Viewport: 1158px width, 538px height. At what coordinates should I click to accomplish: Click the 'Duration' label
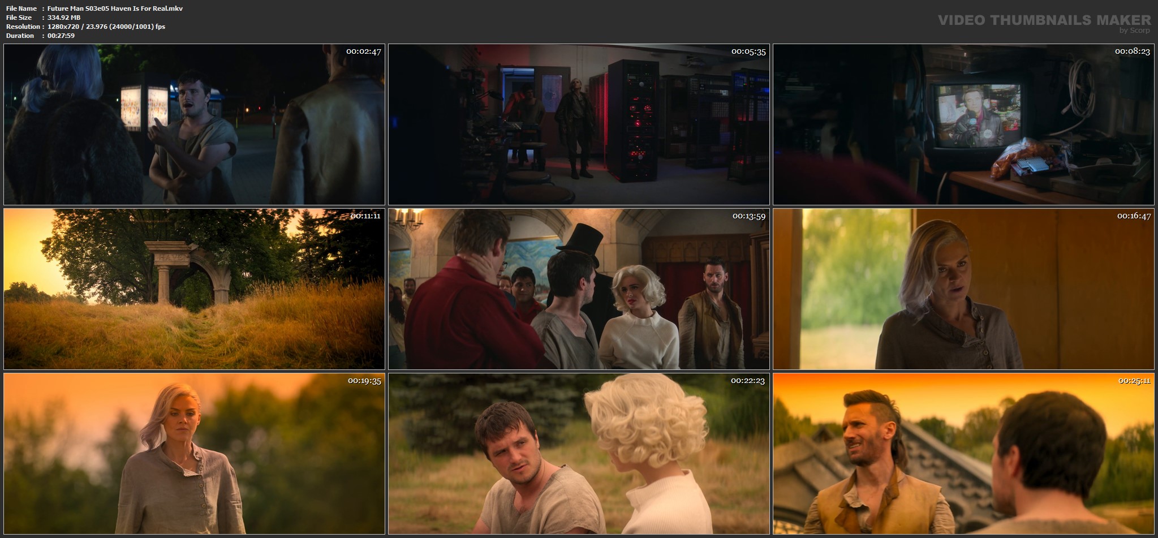coord(20,36)
